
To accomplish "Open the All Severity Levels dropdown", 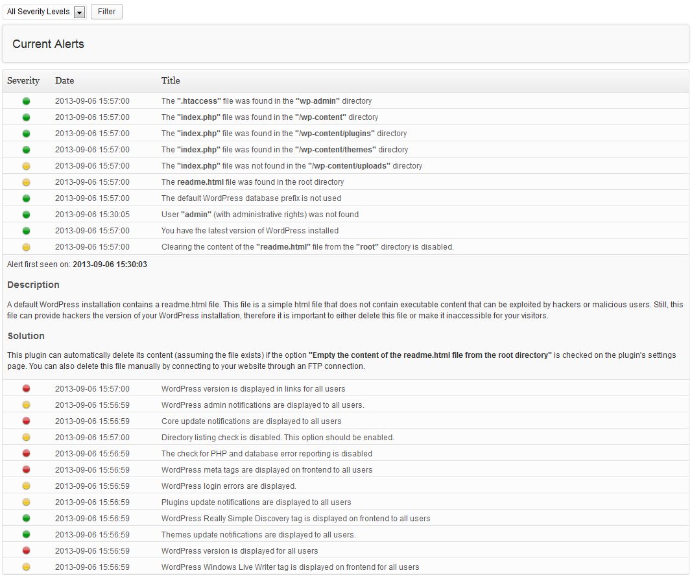I will 45,12.
